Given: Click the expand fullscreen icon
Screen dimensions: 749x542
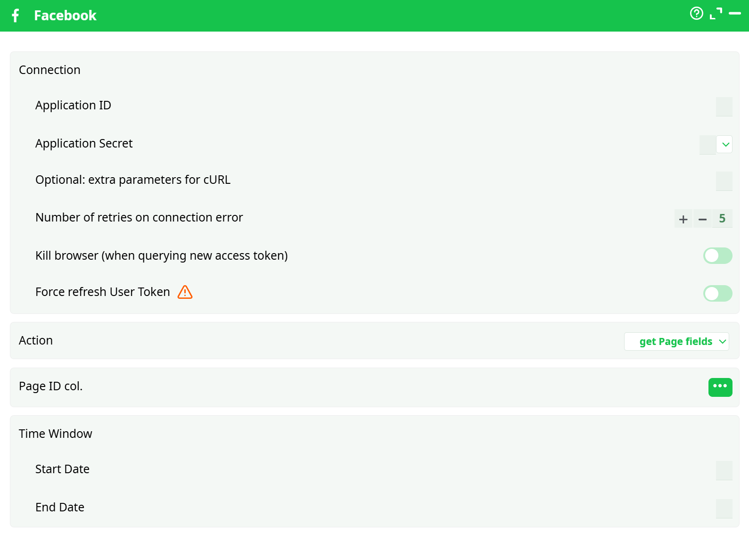Looking at the screenshot, I should tap(716, 14).
